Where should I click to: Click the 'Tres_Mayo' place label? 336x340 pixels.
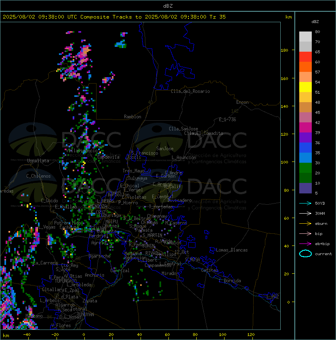133,171
